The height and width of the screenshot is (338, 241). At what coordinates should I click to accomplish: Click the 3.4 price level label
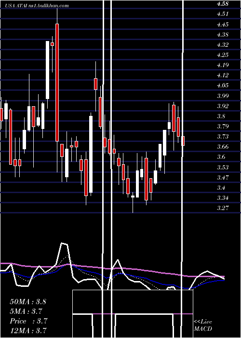(221, 188)
